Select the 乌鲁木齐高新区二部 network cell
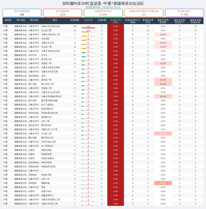 click(51, 199)
